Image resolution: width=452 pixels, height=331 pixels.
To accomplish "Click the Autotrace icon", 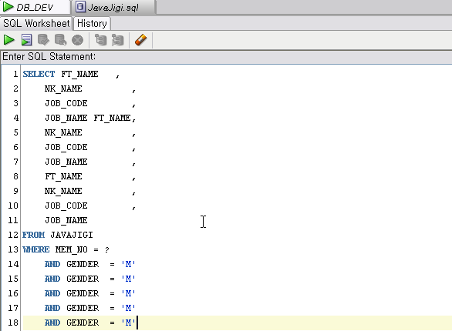I will [x=117, y=40].
